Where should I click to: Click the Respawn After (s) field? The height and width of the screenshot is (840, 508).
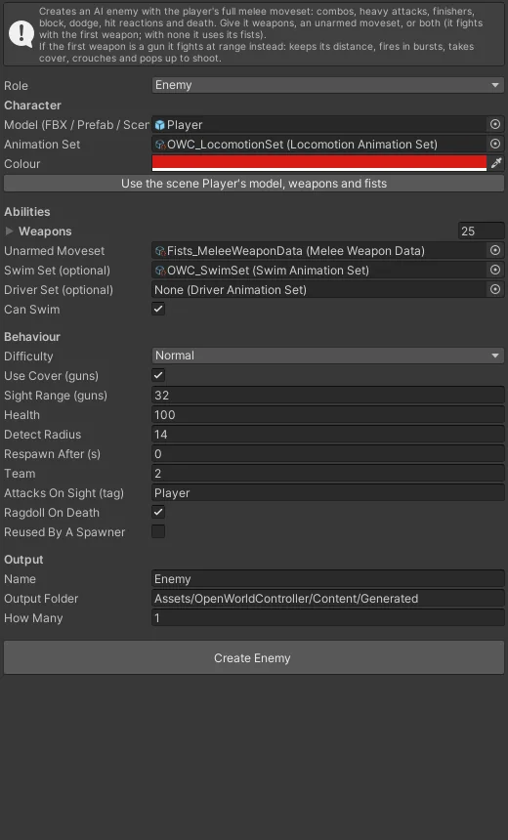[328, 454]
